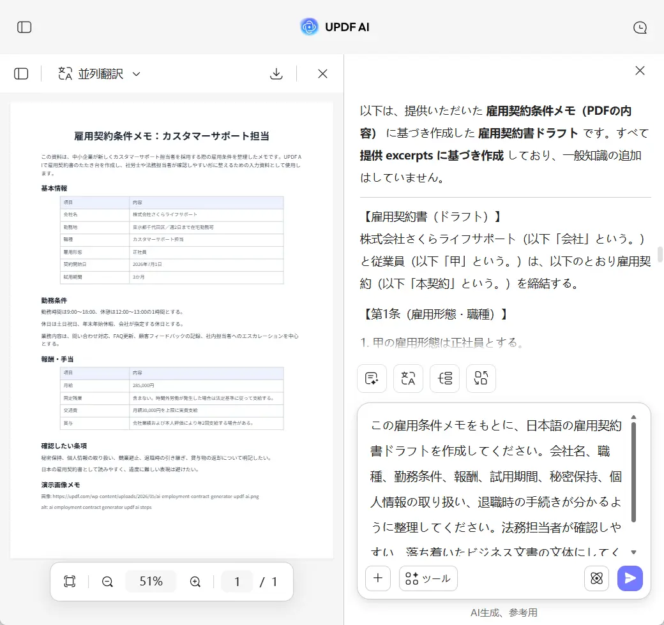Click the 285,000円 table cell
The width and height of the screenshot is (664, 625).
[x=206, y=386]
